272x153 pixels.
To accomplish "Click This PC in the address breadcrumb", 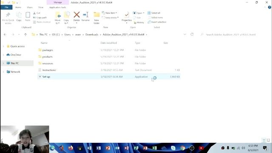I will [43, 34].
